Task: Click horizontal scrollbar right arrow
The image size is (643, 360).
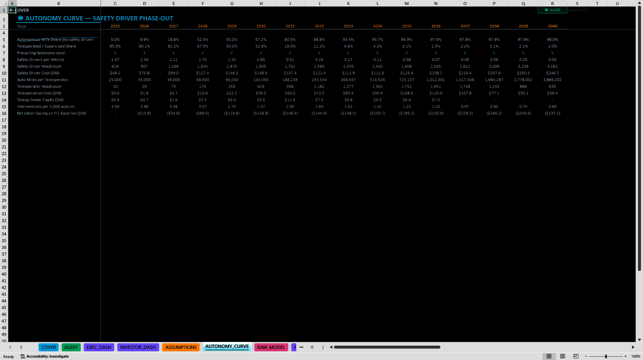Action: coord(633,347)
